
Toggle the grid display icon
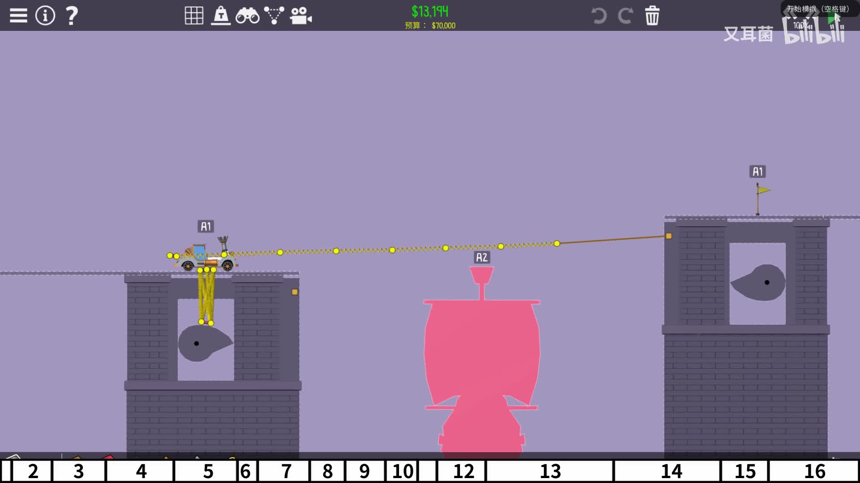click(x=194, y=16)
